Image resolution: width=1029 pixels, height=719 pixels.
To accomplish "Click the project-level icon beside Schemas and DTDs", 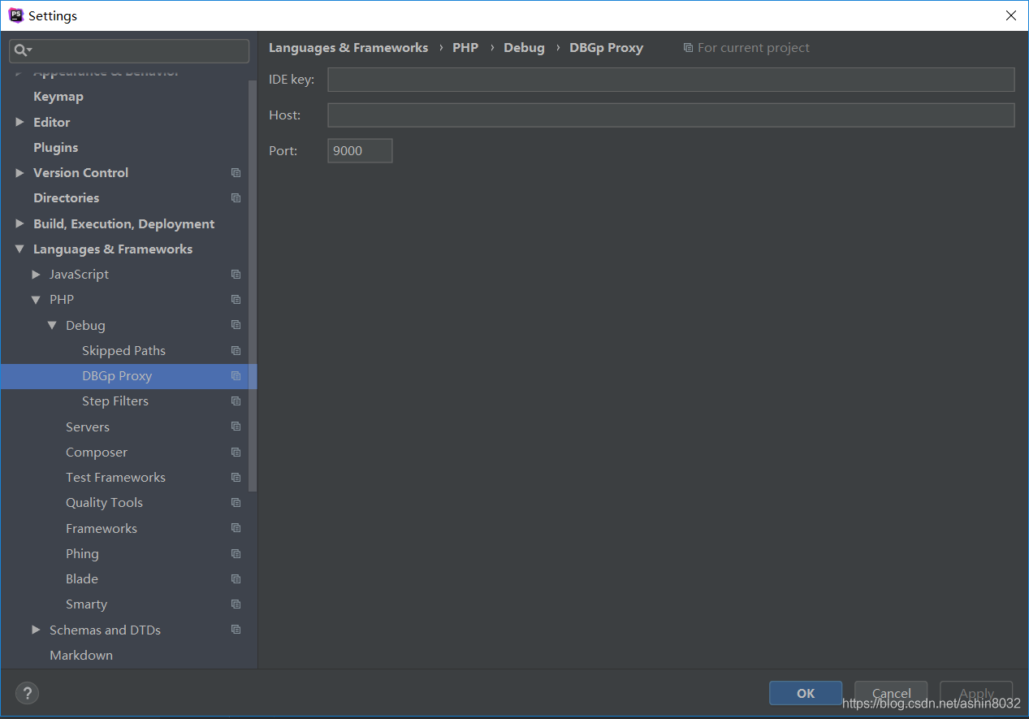I will (236, 630).
